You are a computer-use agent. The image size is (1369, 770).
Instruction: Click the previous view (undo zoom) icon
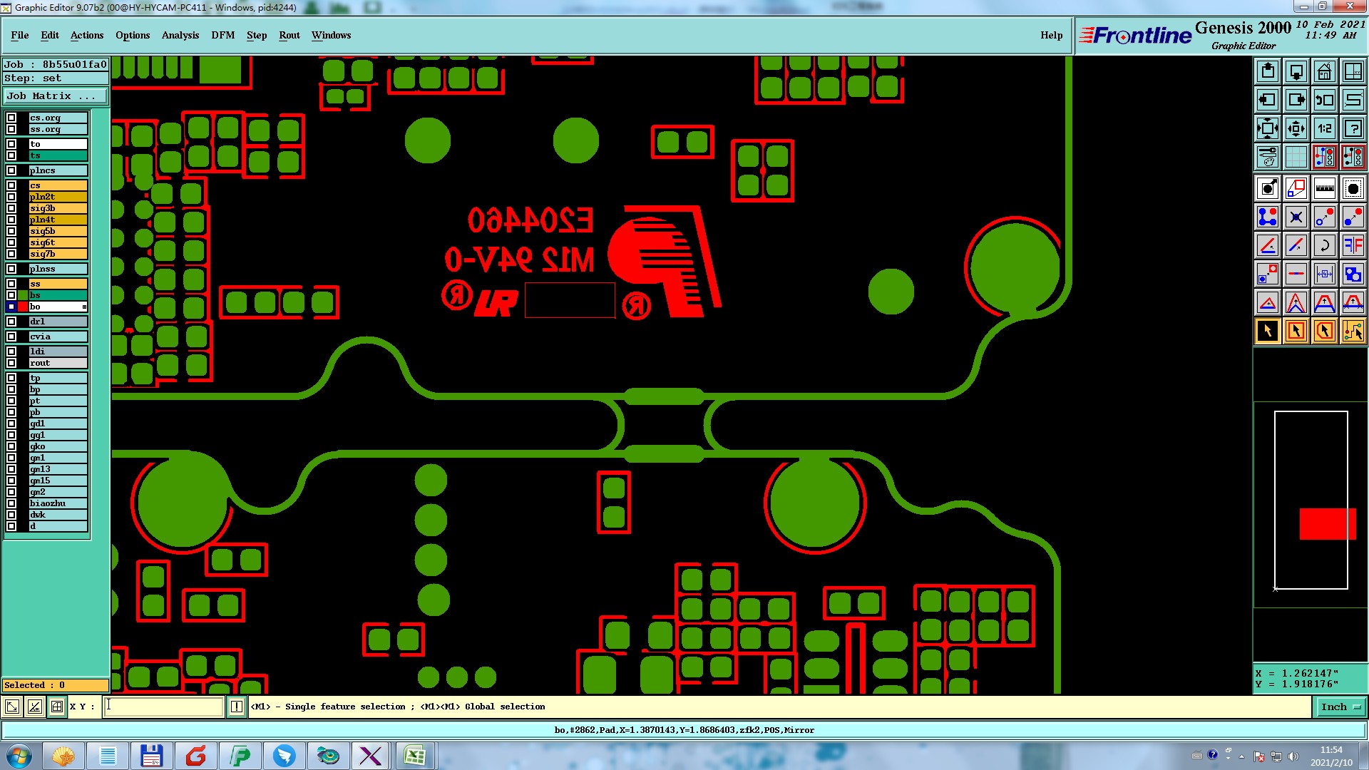tap(1325, 100)
